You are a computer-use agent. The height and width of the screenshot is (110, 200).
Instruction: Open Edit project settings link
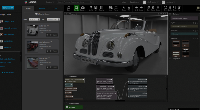(x=8, y=59)
